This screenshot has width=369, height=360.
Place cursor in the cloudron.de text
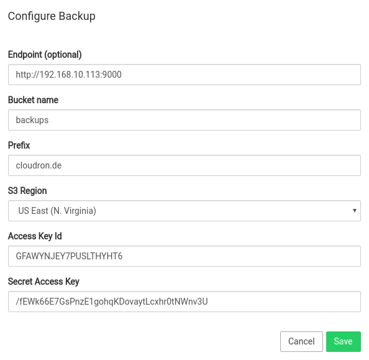pos(39,165)
